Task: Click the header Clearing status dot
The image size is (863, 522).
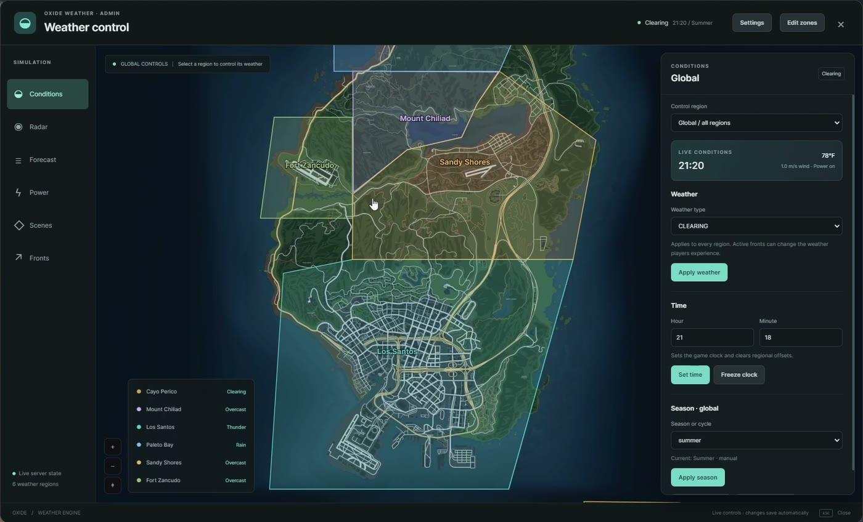Action: click(639, 23)
